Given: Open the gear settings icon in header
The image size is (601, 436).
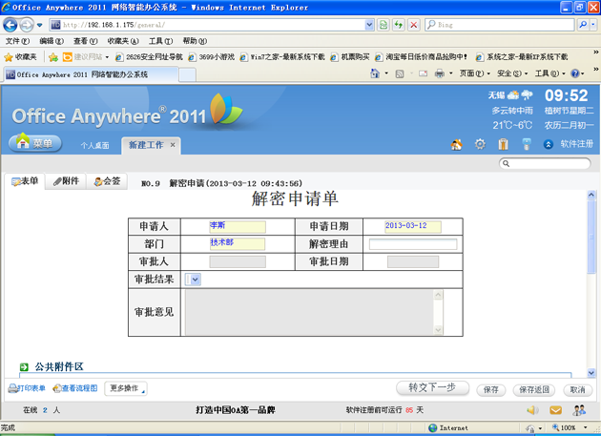Looking at the screenshot, I should click(480, 145).
